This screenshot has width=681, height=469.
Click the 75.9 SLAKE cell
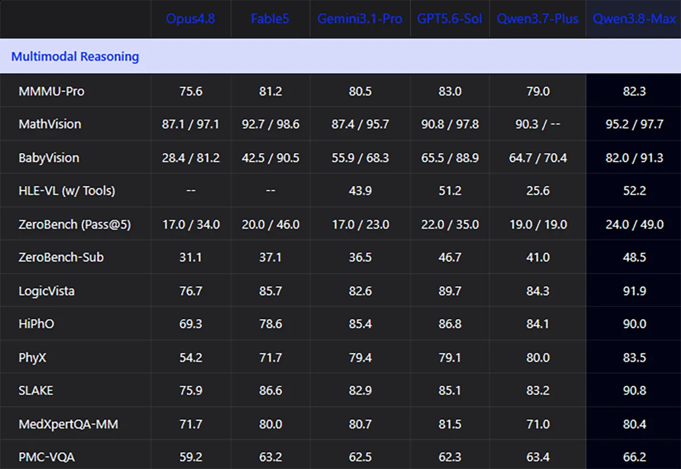[191, 391]
